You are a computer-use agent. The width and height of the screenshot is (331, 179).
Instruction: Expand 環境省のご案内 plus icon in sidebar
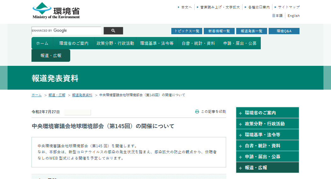241,113
